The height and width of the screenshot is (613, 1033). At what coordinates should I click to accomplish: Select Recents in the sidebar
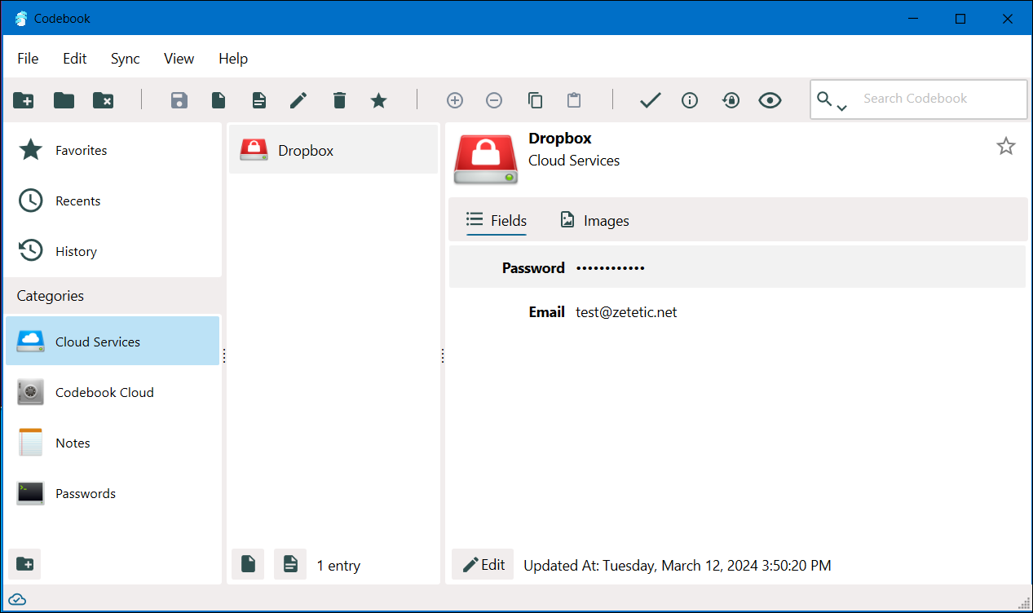pyautogui.click(x=113, y=201)
